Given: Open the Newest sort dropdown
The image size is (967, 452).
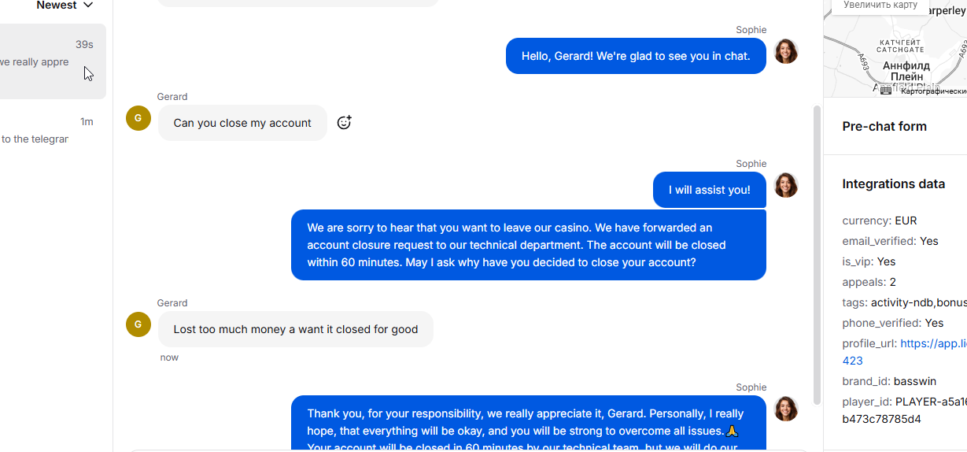Looking at the screenshot, I should tap(65, 6).
